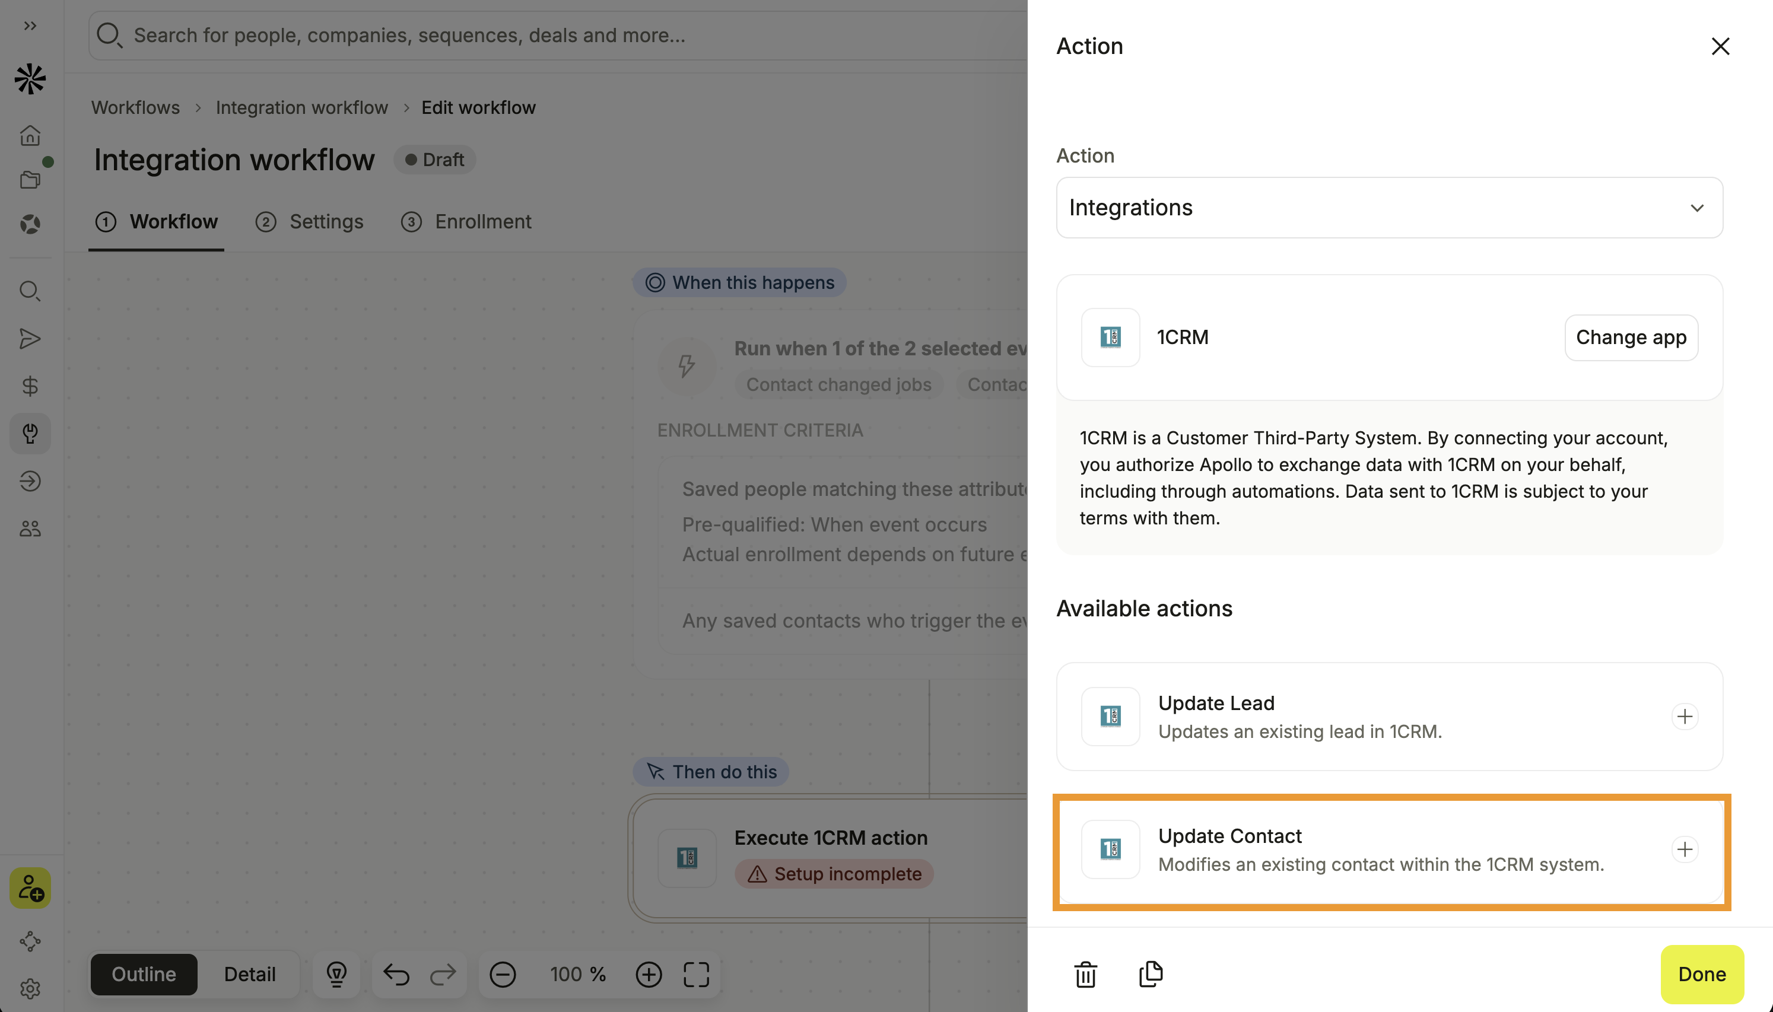Close the Action panel
The image size is (1773, 1012).
[1720, 46]
